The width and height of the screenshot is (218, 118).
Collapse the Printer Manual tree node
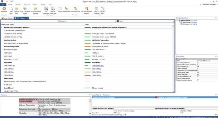[177, 21]
